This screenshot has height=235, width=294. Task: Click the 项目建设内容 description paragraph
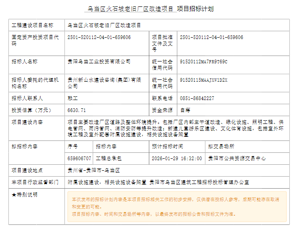point(175,129)
